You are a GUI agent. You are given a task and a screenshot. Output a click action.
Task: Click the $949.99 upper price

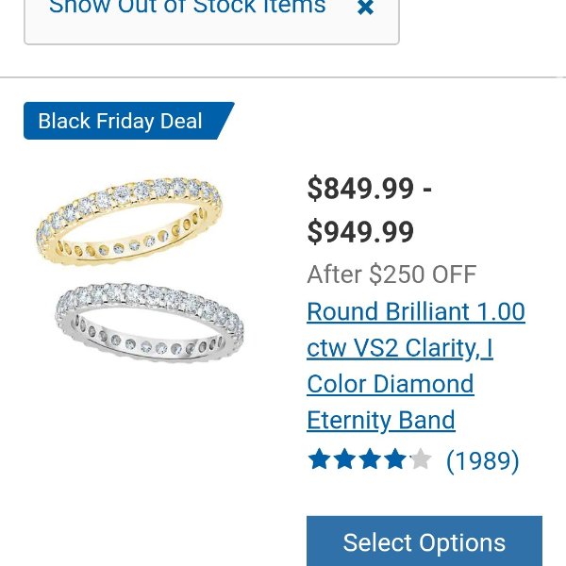pyautogui.click(x=360, y=232)
